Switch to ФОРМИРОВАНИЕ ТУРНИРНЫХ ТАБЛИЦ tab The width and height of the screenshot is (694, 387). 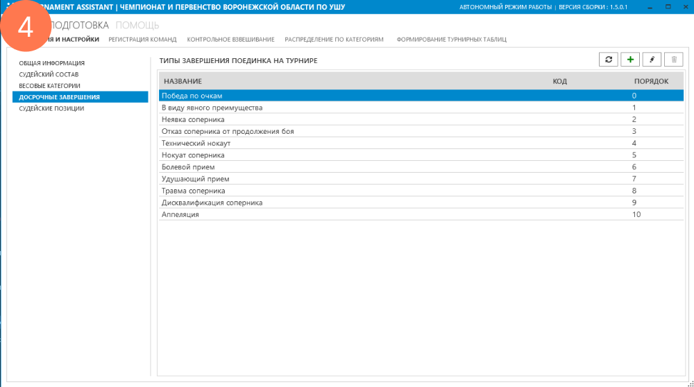click(x=452, y=40)
